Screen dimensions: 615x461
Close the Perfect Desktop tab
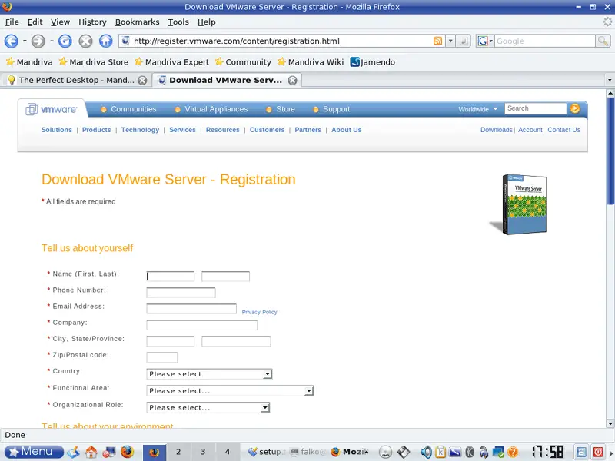point(142,81)
